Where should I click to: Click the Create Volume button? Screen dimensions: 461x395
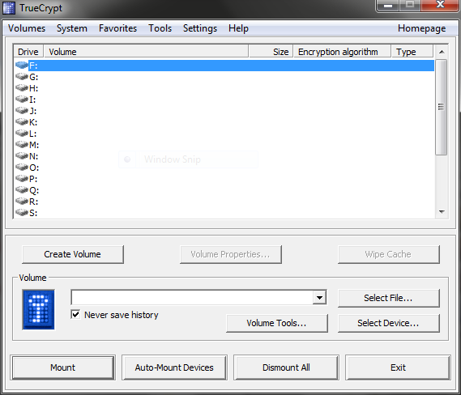click(x=73, y=254)
